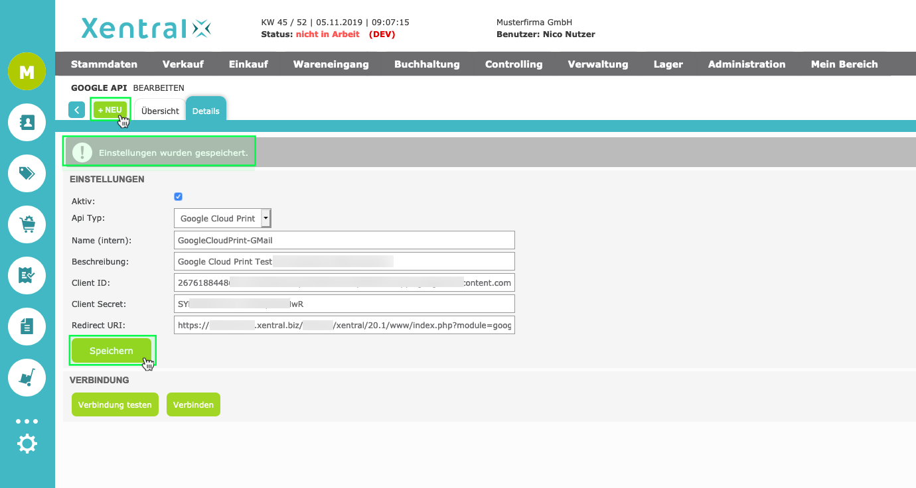Open the document sidebar icon
This screenshot has width=916, height=488.
(x=27, y=326)
